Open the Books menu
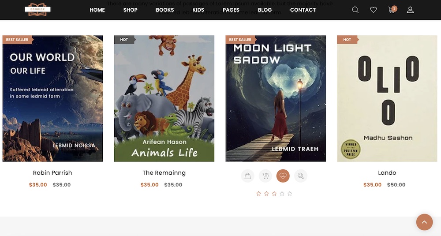Image resolution: width=441 pixels, height=236 pixels. pos(165,10)
